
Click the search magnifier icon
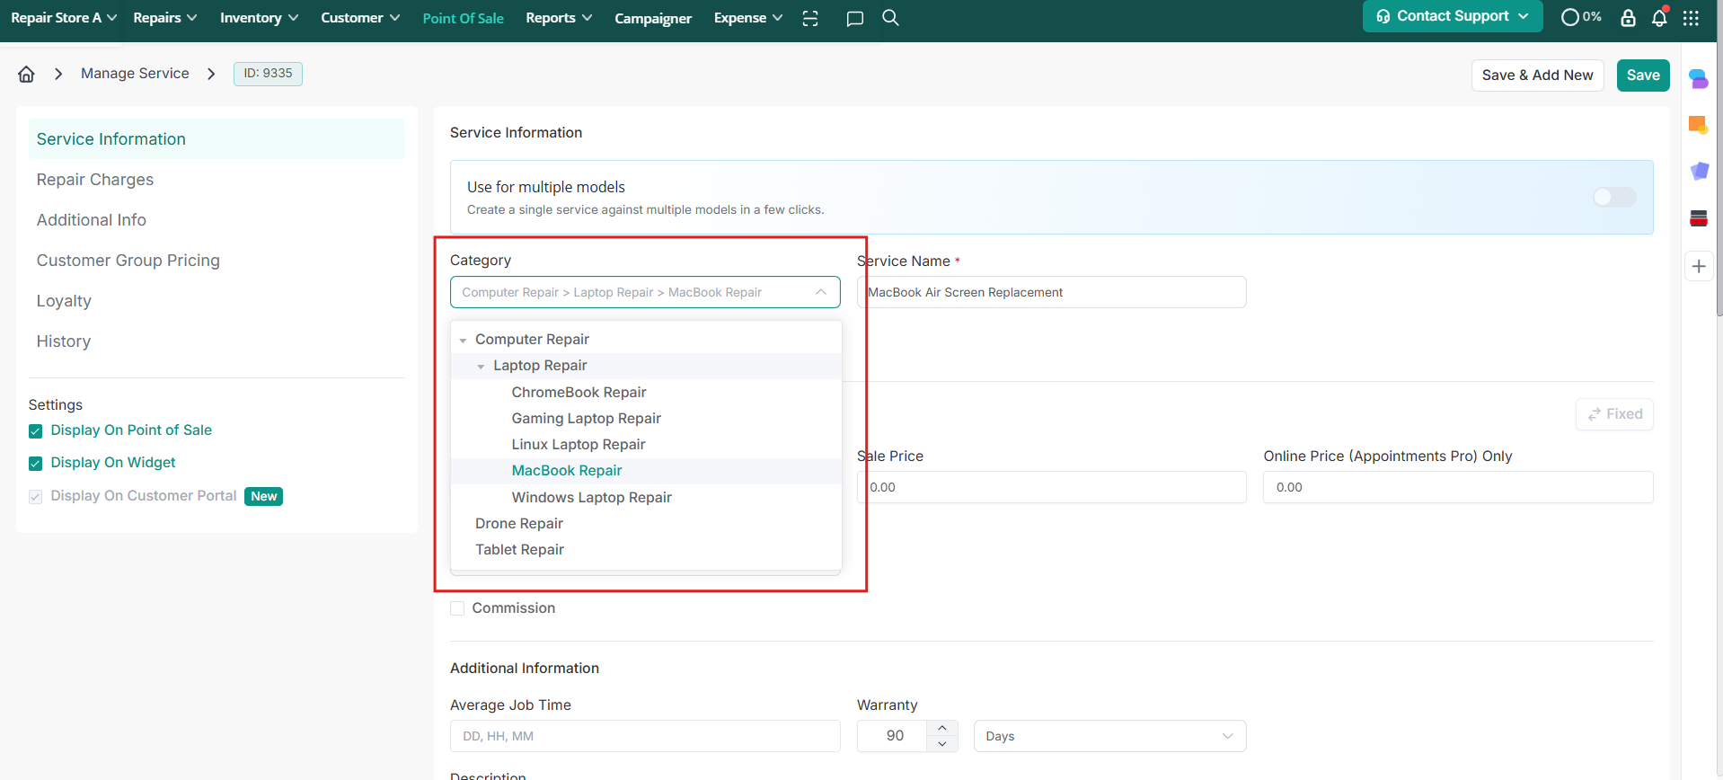(x=890, y=18)
